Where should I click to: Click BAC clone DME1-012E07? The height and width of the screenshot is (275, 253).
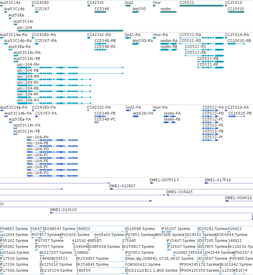(x=181, y=189)
